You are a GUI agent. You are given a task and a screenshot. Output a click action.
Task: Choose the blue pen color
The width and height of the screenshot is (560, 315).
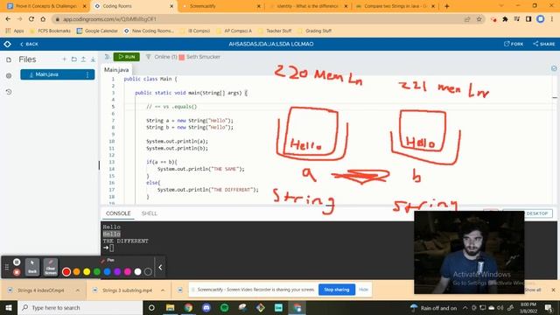point(107,272)
